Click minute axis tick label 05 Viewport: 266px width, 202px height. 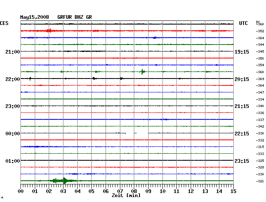pyautogui.click(x=91, y=191)
